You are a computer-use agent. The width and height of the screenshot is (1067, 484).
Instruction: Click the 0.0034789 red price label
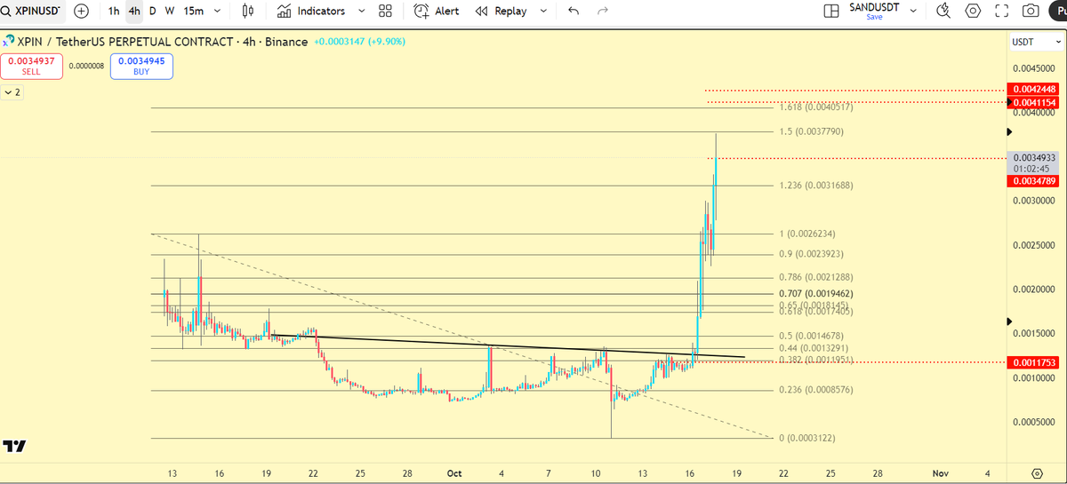tap(1035, 181)
